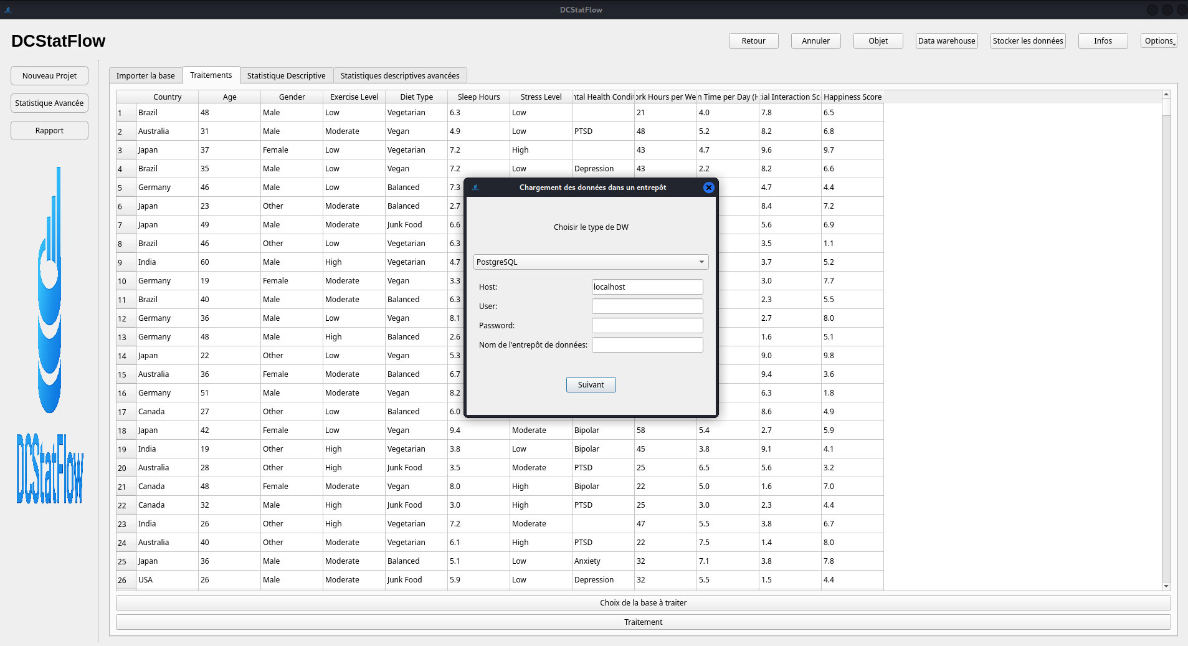Click the data warehouse name field
1188x646 pixels.
[x=647, y=345]
